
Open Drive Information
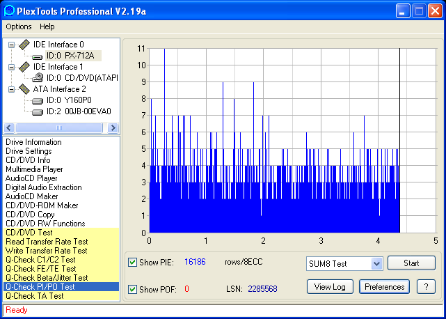33,142
